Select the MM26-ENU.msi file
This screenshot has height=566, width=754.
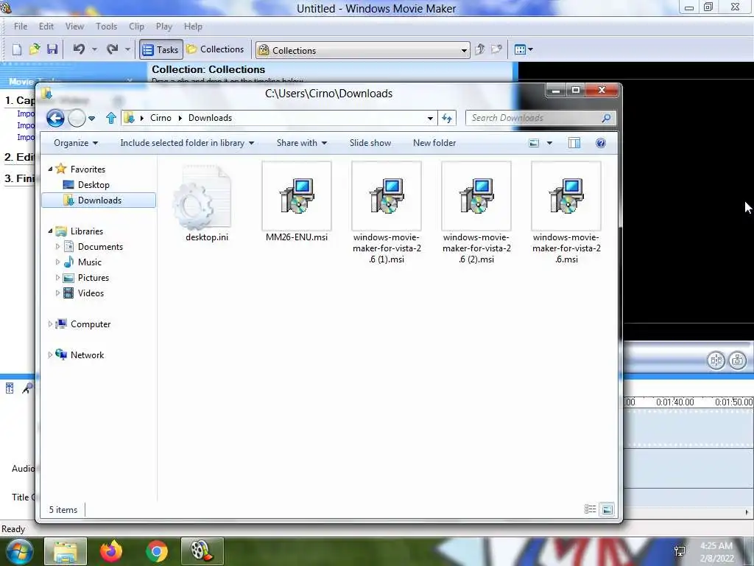coord(297,202)
